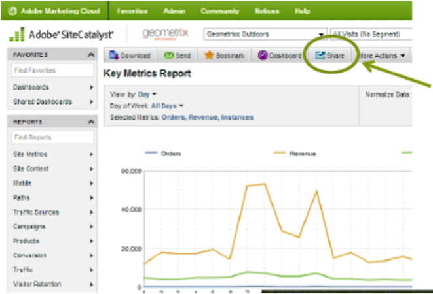
Task: Expand the Site Metrics arrow
Action: [92, 154]
